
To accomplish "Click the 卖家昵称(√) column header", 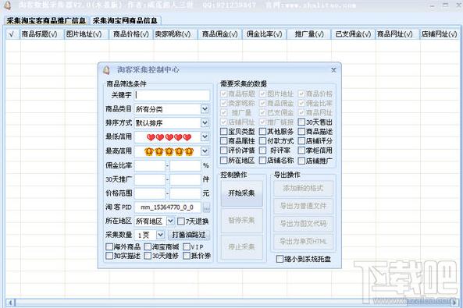I will pyautogui.click(x=176, y=34).
